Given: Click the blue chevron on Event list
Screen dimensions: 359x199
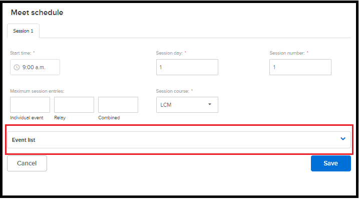Looking at the screenshot, I should (343, 139).
